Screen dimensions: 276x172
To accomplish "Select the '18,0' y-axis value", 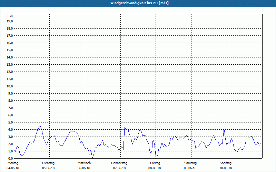I will click(10, 29).
